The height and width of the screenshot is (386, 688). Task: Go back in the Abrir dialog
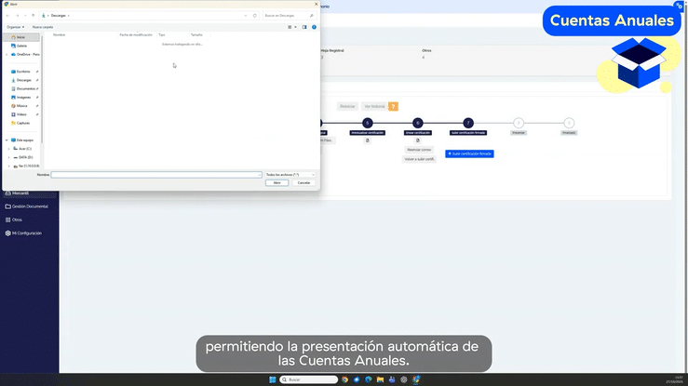(x=7, y=15)
